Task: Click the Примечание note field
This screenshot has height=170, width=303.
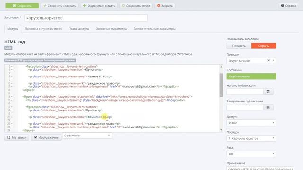Action: [x=260, y=168]
